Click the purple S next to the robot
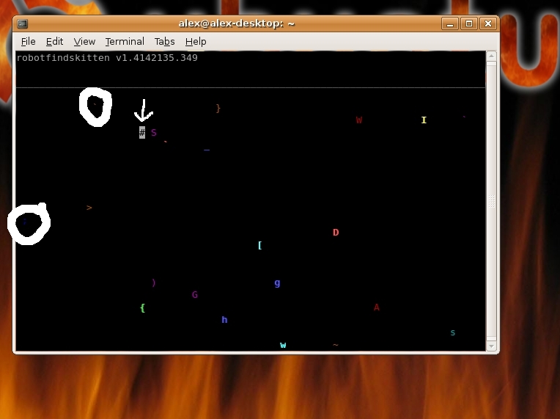The height and width of the screenshot is (419, 560). [154, 133]
